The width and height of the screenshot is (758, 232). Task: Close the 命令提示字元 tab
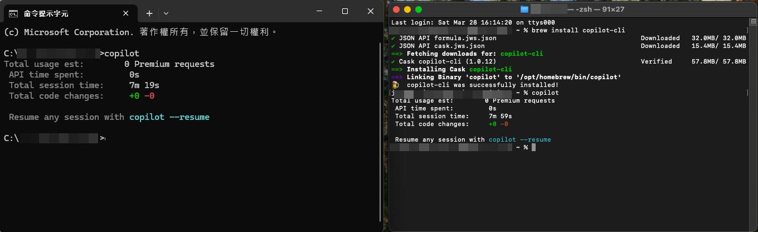point(126,13)
